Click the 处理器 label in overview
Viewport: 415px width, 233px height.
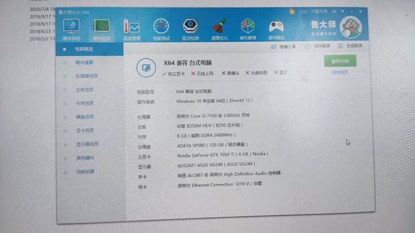(x=144, y=117)
